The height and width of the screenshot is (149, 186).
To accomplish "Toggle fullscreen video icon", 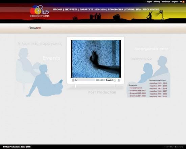I will pos(115,80).
